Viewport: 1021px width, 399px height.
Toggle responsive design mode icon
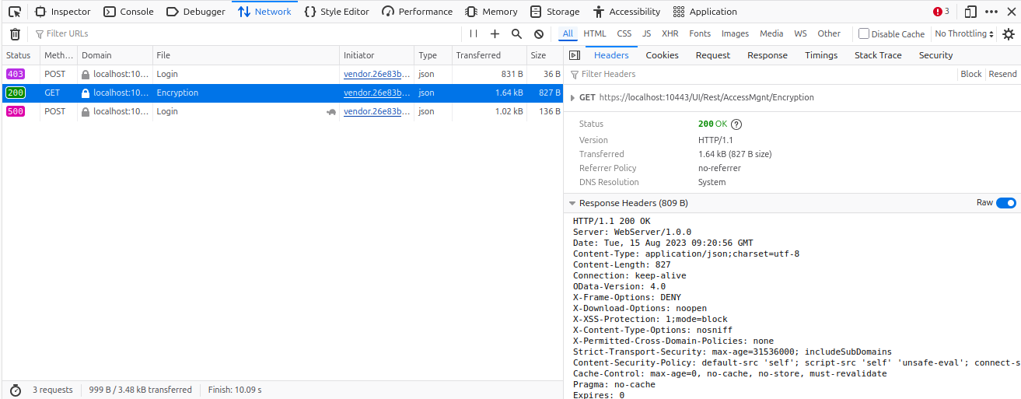tap(970, 12)
